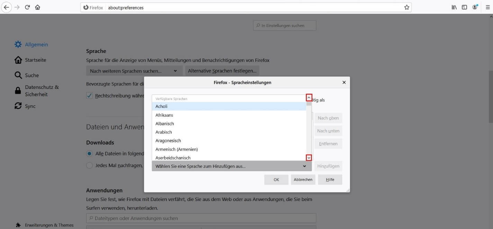Select Afrikaans in the language list
The width and height of the screenshot is (493, 229).
tap(229, 115)
